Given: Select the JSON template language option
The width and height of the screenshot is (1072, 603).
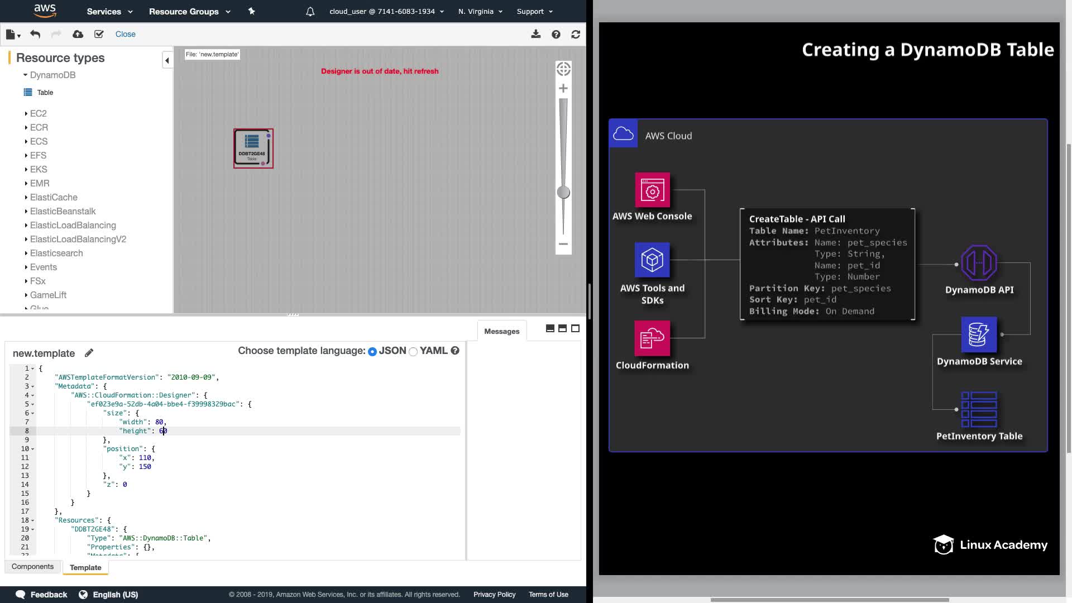Looking at the screenshot, I should (x=372, y=351).
